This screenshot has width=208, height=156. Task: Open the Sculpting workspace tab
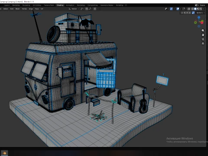26,5
